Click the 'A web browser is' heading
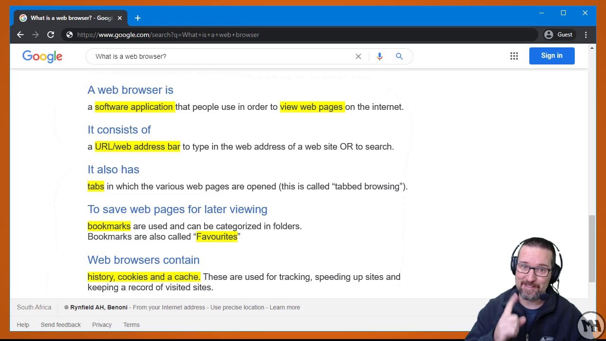The width and height of the screenshot is (606, 341). click(130, 90)
